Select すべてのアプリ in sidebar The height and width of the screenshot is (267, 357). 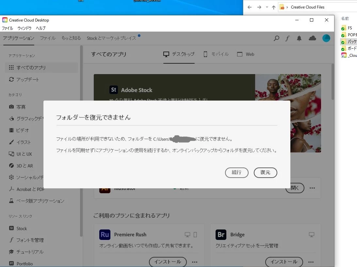coord(41,68)
